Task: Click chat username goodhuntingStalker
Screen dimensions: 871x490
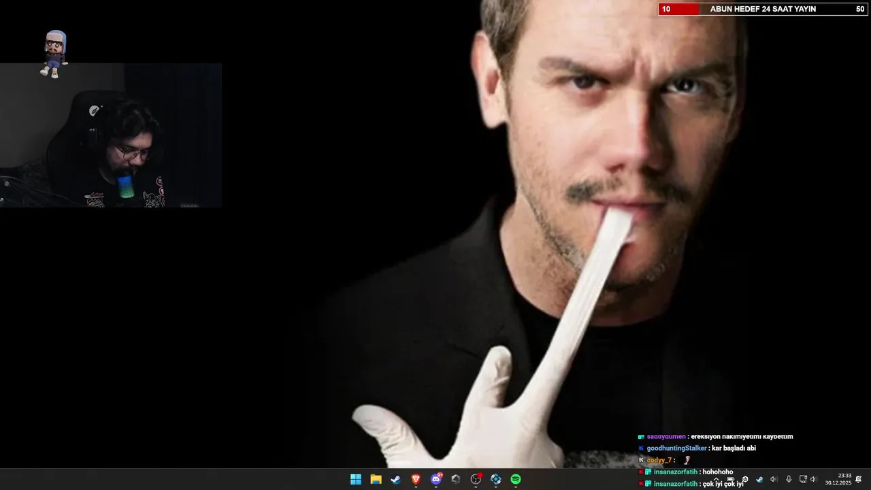Action: pyautogui.click(x=676, y=448)
